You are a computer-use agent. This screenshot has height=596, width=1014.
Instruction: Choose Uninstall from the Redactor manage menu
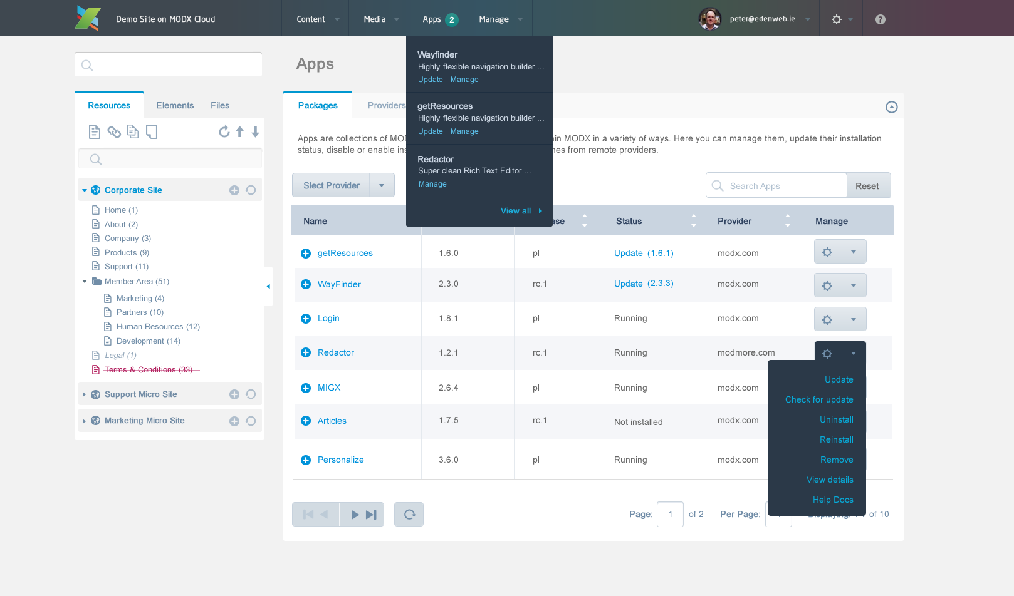coord(836,420)
